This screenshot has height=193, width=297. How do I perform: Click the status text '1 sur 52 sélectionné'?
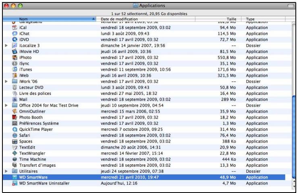[129, 14]
